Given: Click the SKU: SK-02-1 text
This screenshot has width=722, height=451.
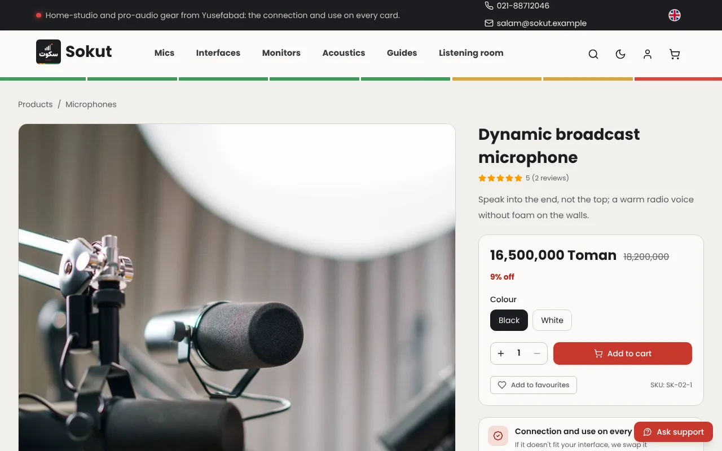Looking at the screenshot, I should pyautogui.click(x=671, y=385).
